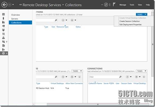Sort Servers by the Virtual Desktops column
Viewport: 155px width, 107px height.
click(57, 83)
